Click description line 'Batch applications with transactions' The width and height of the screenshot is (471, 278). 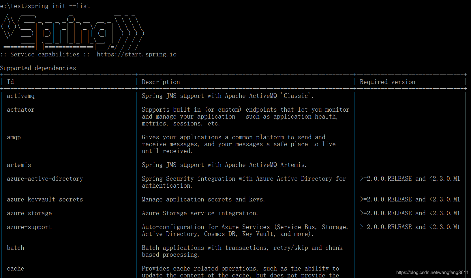242,248
